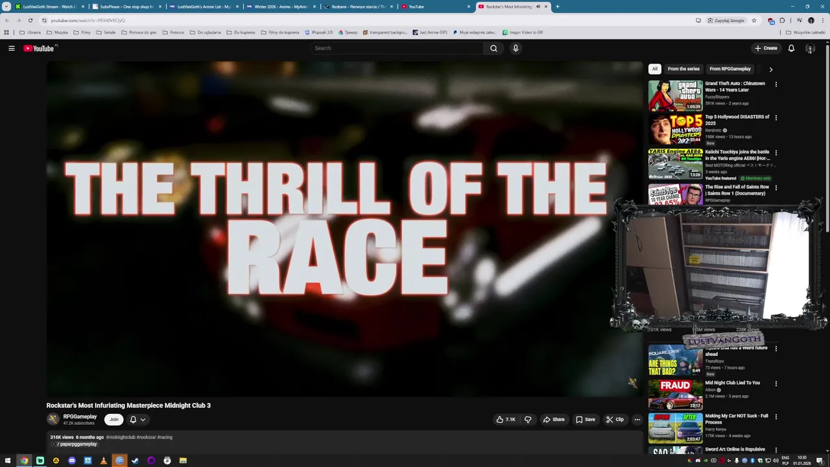Click the Zapytaj Google button
Screen dimensions: 830x467
coord(726,20)
